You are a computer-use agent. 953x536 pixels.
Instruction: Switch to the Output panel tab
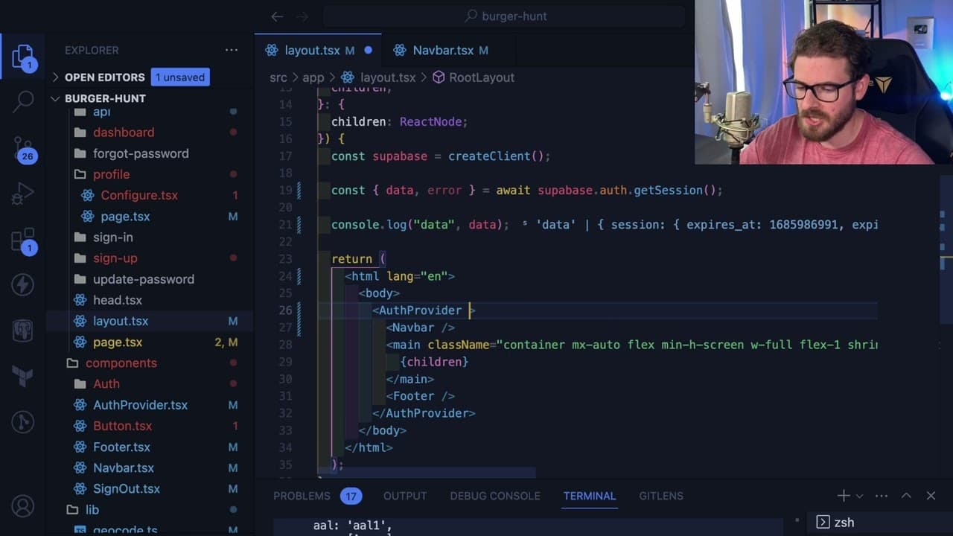[405, 496]
